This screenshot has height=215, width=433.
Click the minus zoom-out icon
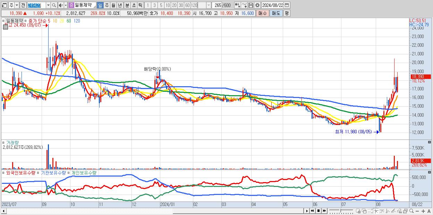(x=417, y=211)
